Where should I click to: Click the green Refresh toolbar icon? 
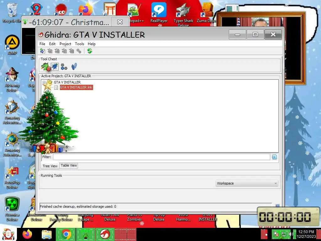pyautogui.click(x=89, y=51)
